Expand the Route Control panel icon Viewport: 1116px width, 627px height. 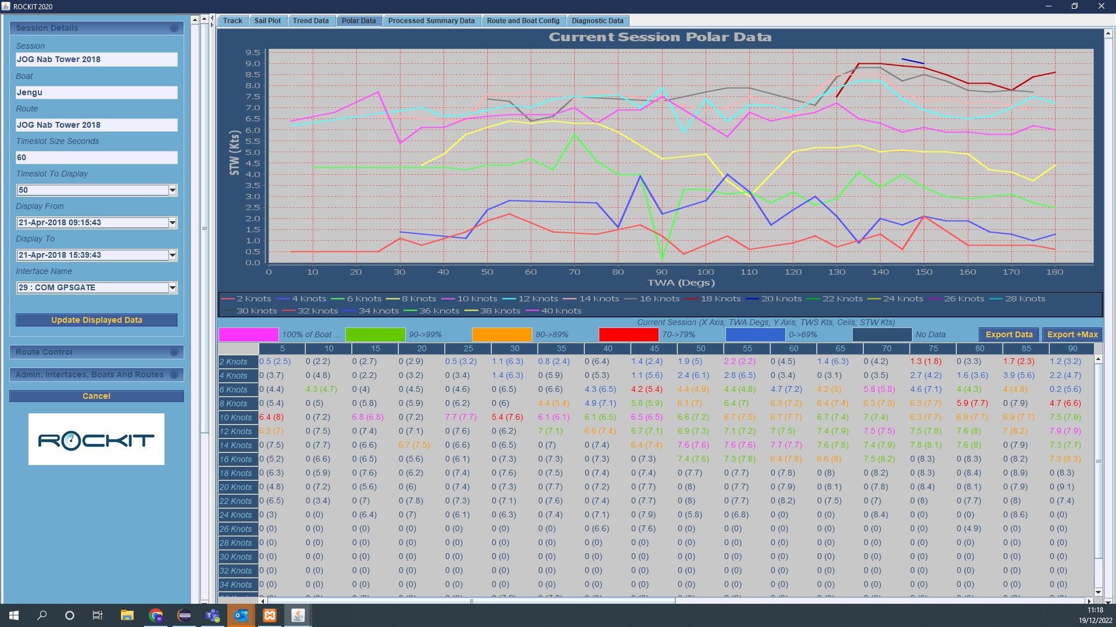pos(174,352)
